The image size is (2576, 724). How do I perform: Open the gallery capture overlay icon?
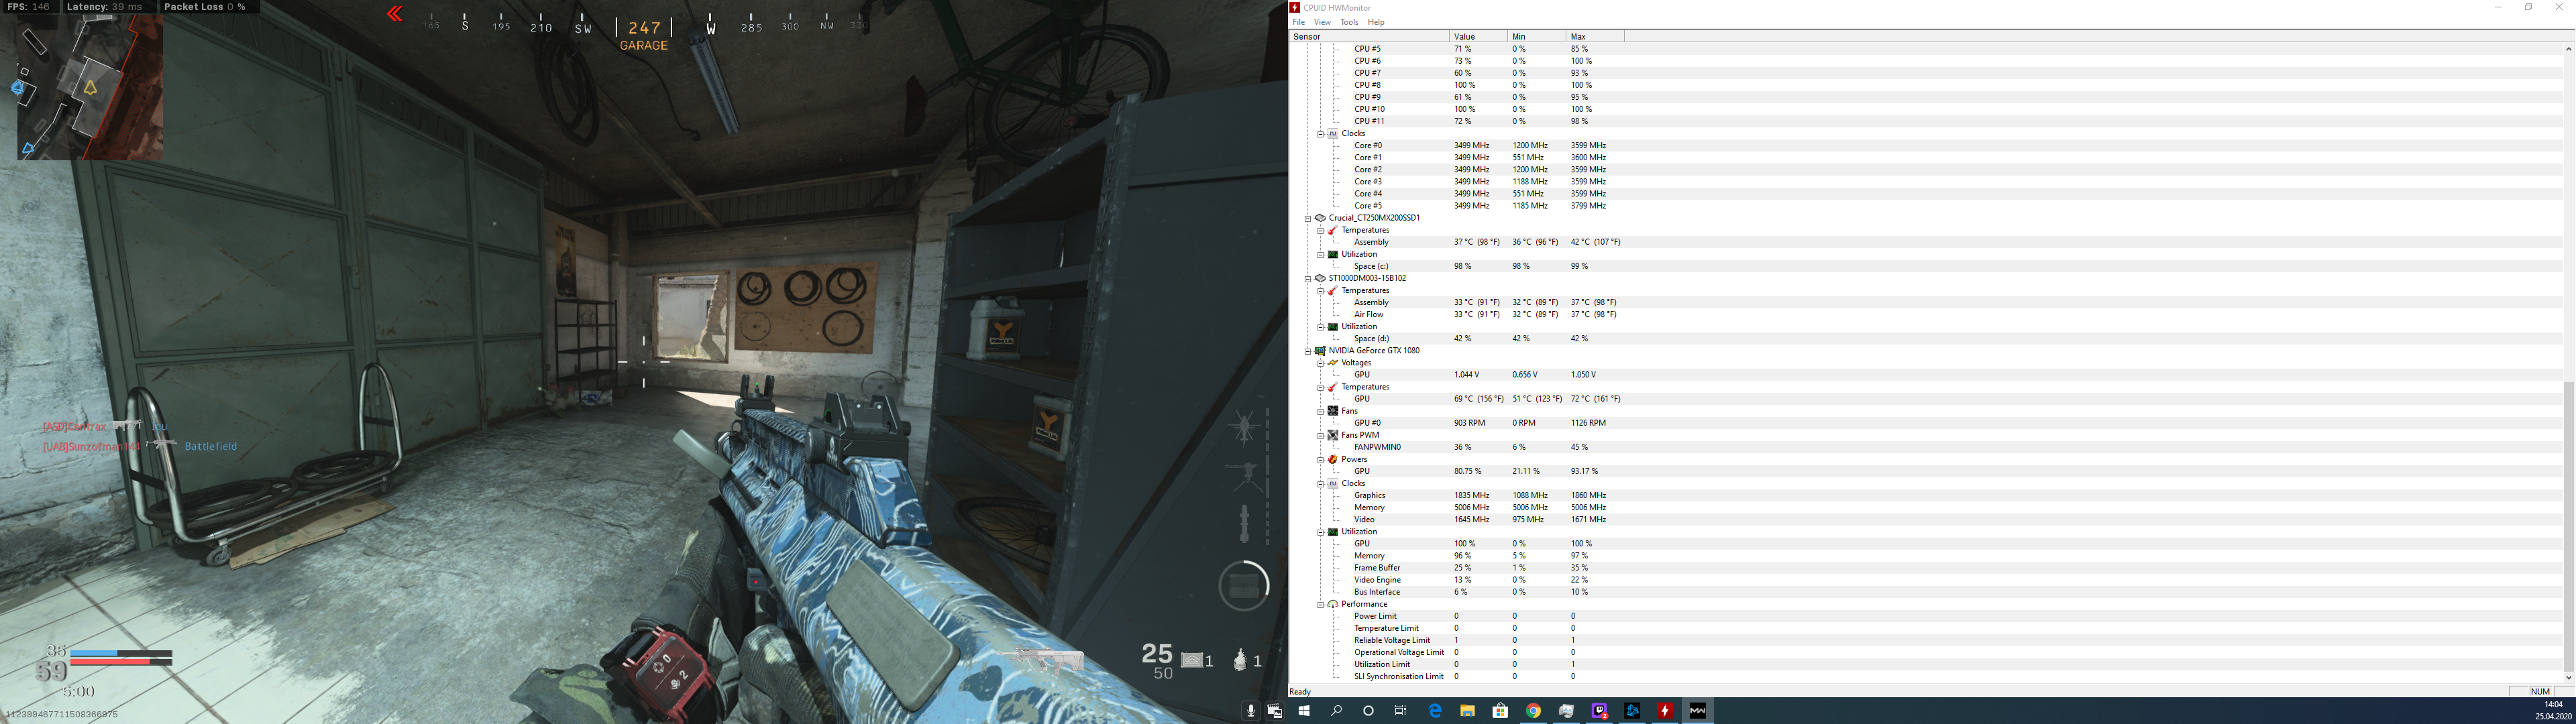(1274, 711)
